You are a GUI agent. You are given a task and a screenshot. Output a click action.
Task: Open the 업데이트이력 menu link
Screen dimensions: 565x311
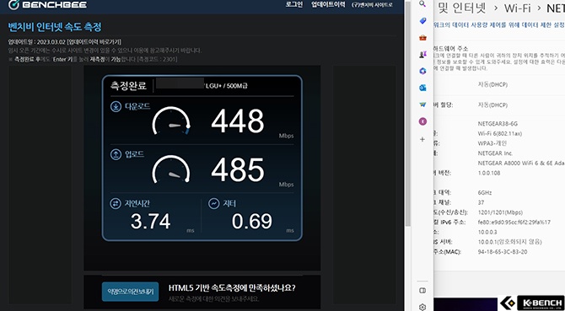(x=328, y=5)
